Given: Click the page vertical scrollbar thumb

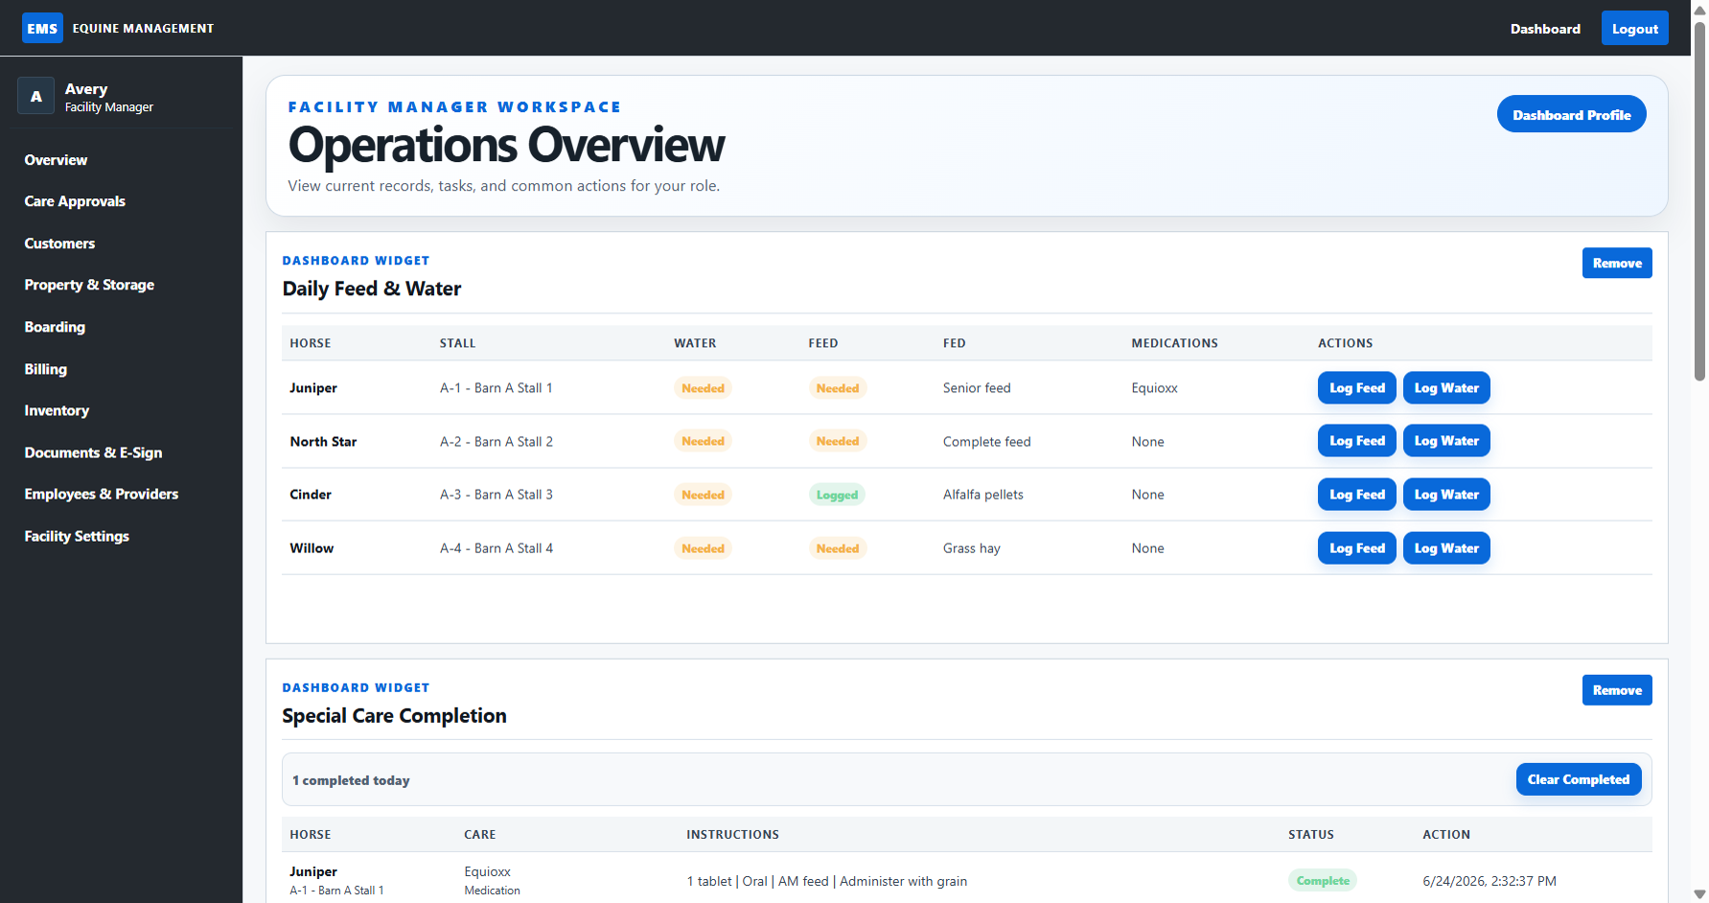Looking at the screenshot, I should [1699, 201].
